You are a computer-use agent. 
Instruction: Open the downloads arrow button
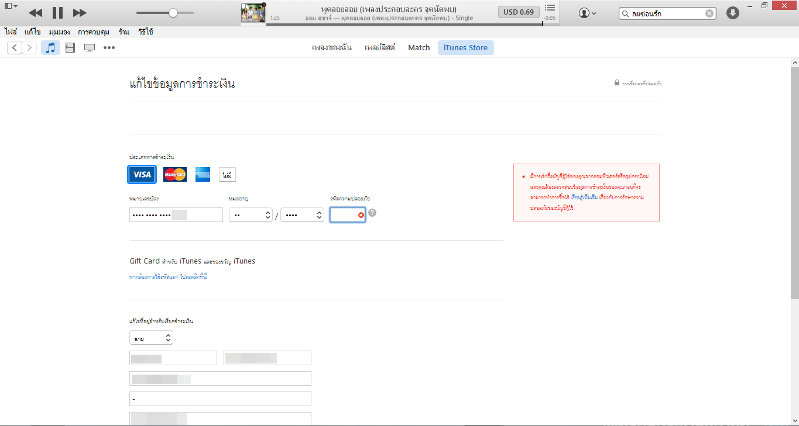tap(733, 13)
